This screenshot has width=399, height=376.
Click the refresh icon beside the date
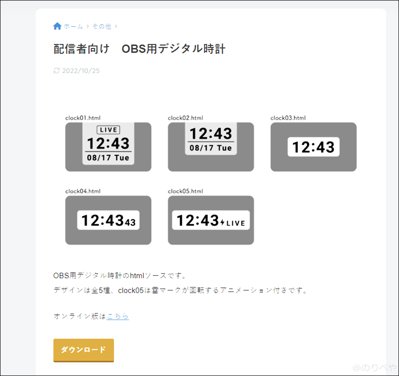click(56, 71)
